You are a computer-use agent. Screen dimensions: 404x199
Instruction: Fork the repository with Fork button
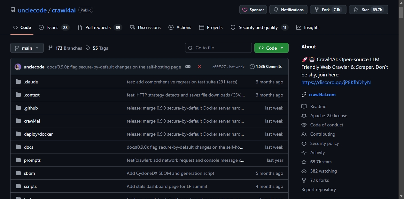328,10
